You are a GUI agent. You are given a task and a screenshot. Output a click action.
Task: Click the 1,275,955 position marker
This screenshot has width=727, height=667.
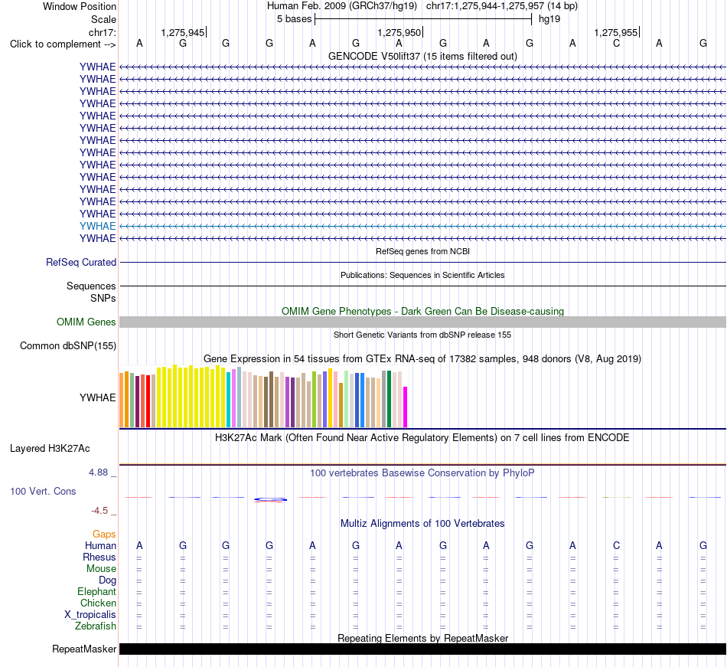(617, 32)
